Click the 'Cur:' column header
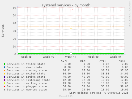 [x=64, y=61]
